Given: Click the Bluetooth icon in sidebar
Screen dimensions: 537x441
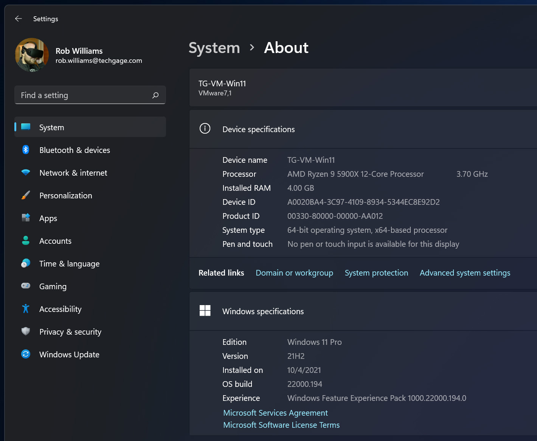Looking at the screenshot, I should [x=26, y=150].
